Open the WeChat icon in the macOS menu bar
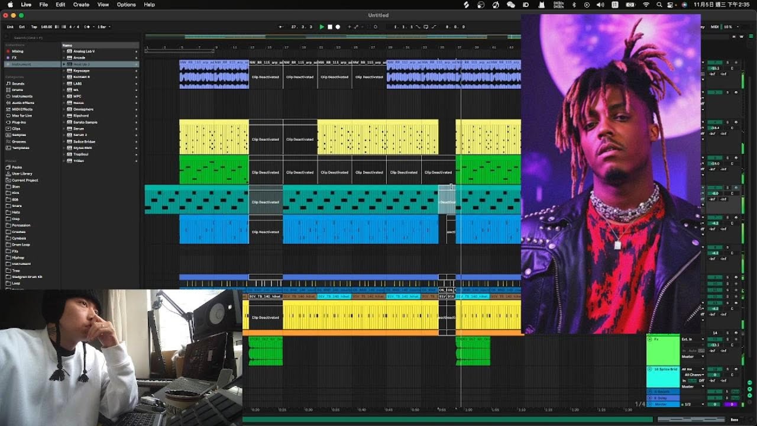Image resolution: width=757 pixels, height=426 pixels. pyautogui.click(x=511, y=5)
